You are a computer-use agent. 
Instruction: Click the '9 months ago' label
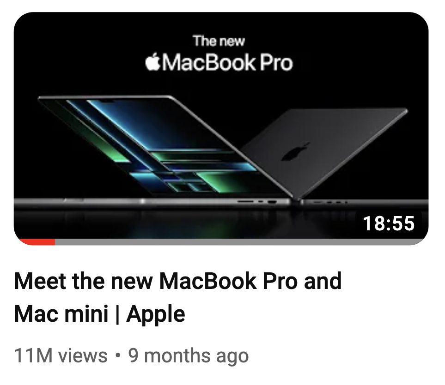click(x=189, y=355)
